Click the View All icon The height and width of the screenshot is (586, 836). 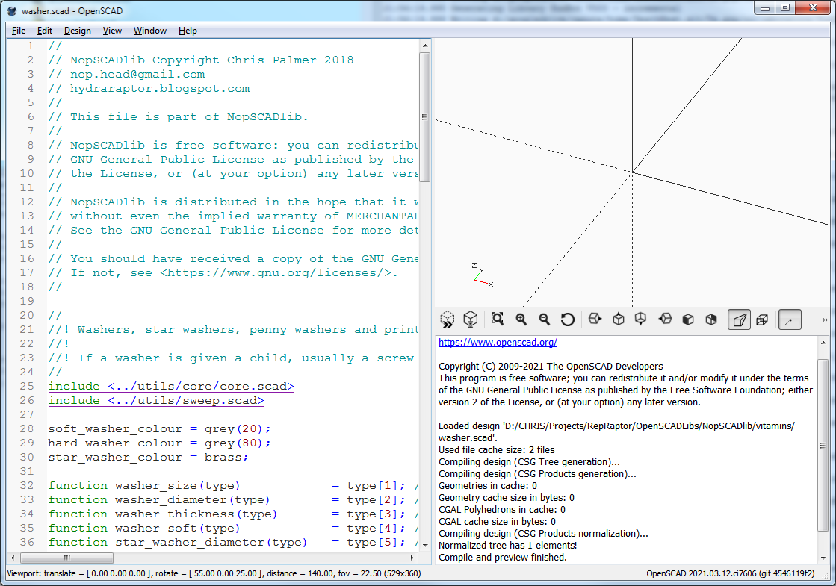pyautogui.click(x=498, y=320)
